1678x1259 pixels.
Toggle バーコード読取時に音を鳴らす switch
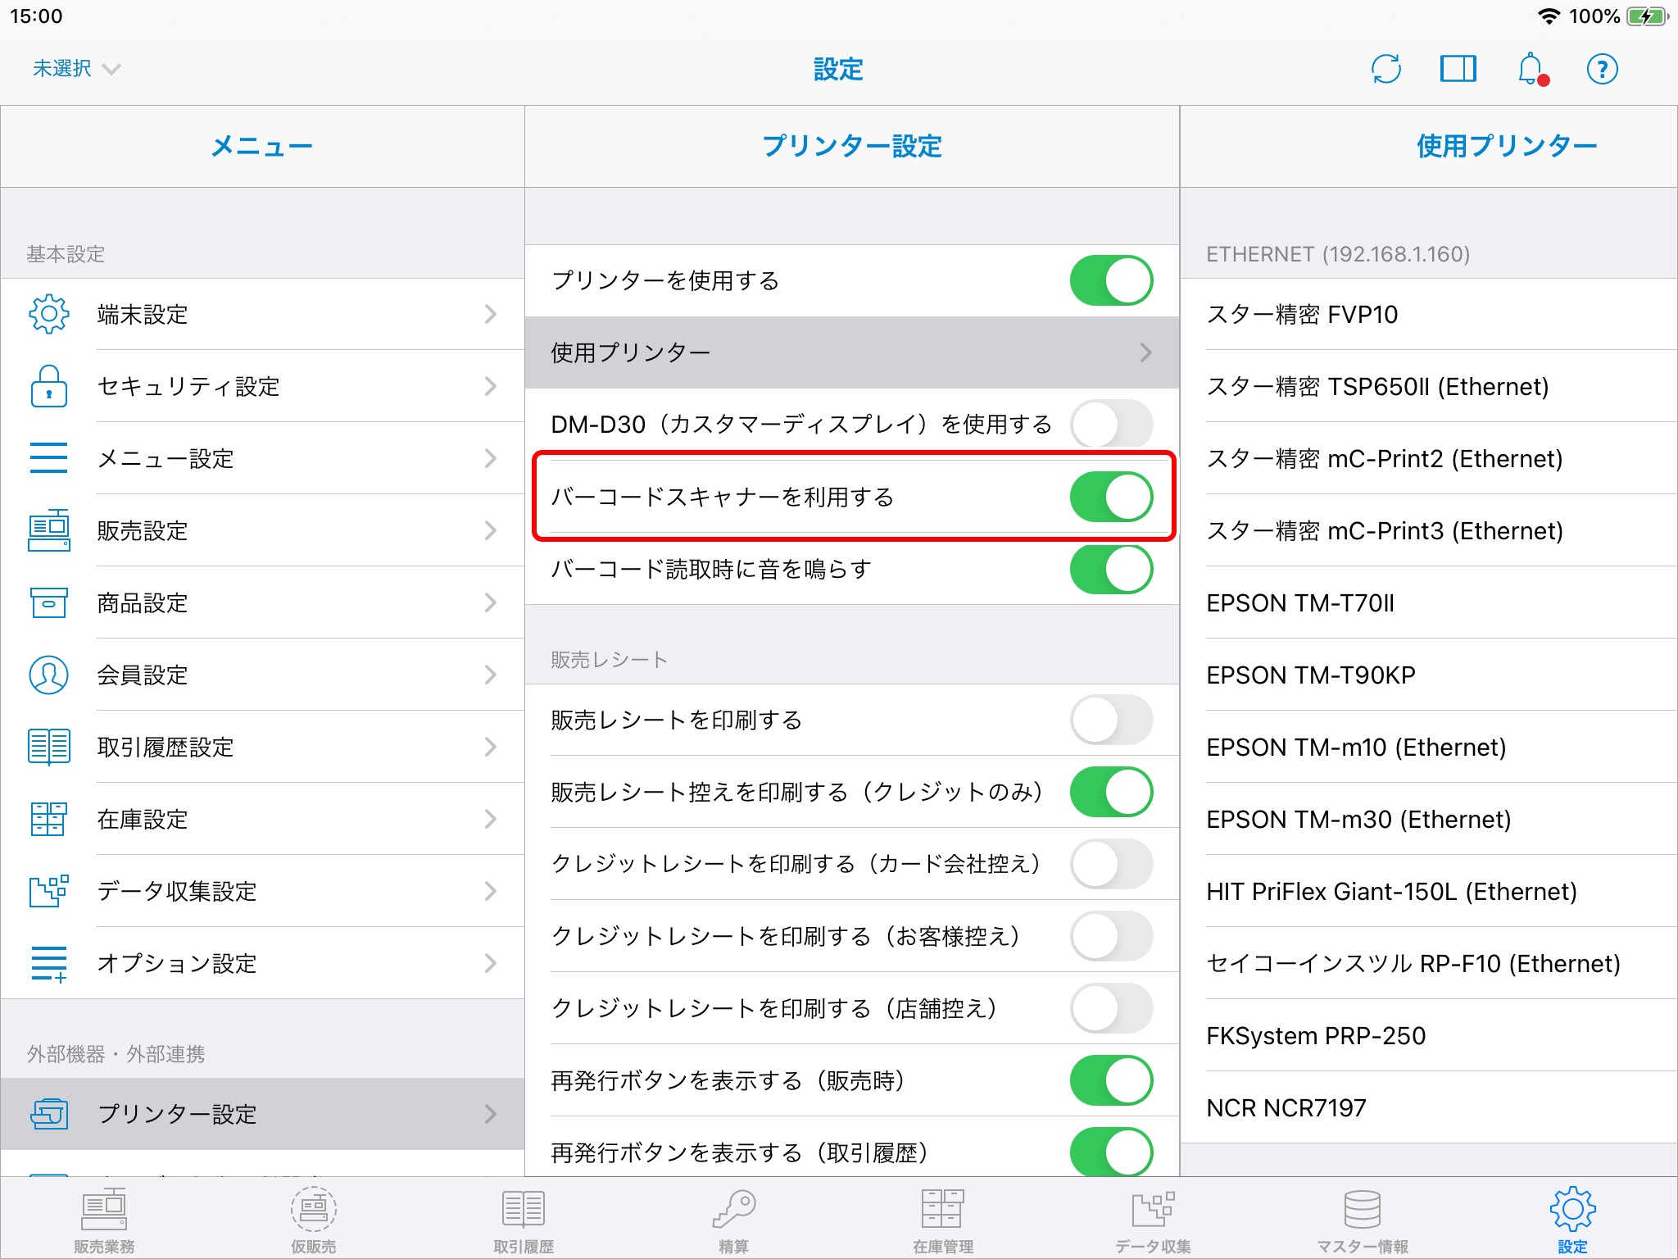click(1111, 569)
